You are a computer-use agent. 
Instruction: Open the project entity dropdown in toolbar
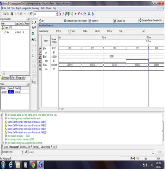click(x=57, y=14)
